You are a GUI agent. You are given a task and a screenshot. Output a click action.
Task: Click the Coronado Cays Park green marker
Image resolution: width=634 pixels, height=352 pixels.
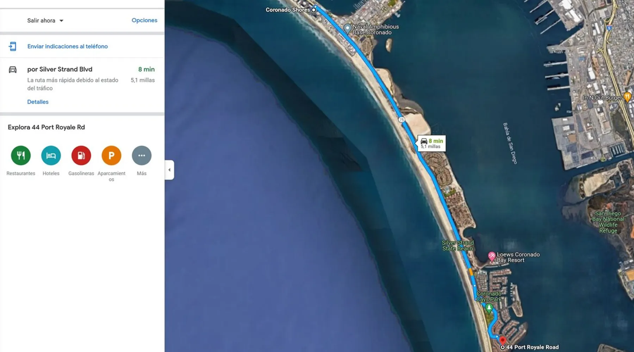click(x=489, y=308)
